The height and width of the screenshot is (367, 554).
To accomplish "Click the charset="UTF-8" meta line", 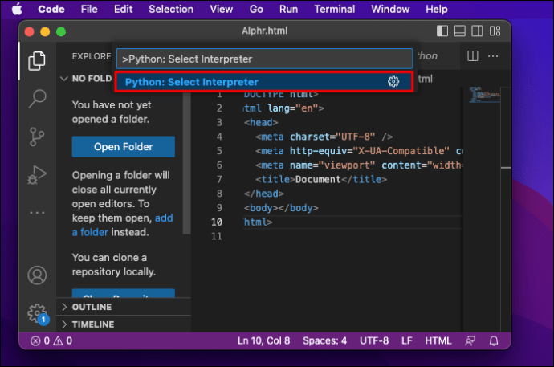I will point(324,137).
